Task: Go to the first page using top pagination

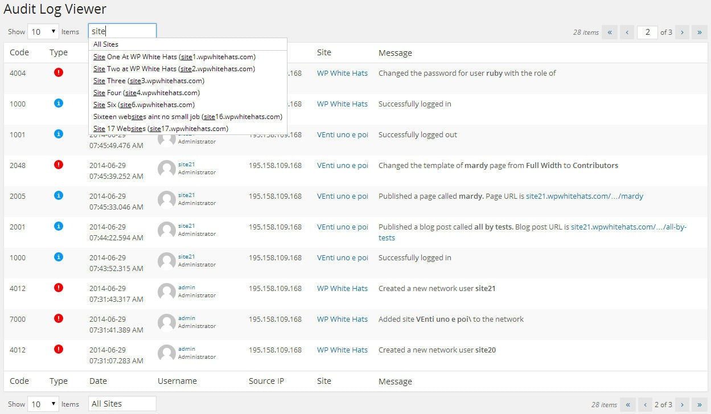Action: [x=610, y=32]
